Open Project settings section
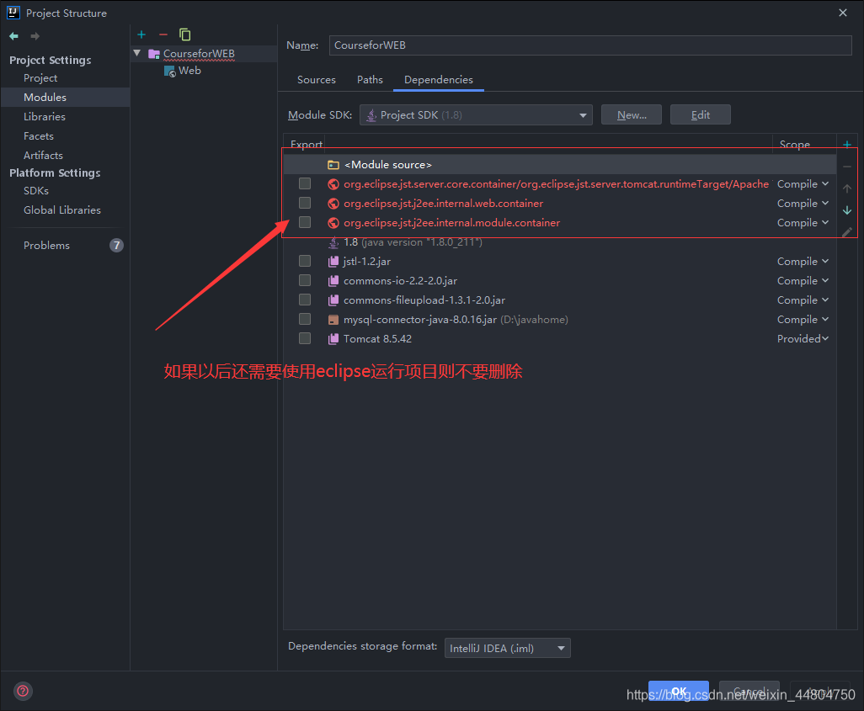 40,78
